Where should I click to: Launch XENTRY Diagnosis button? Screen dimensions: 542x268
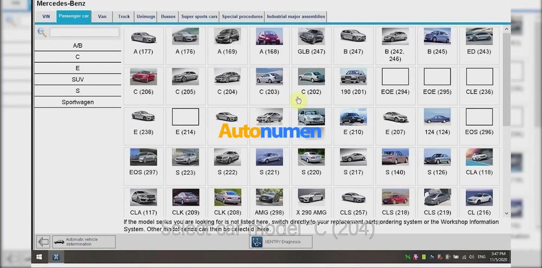click(x=281, y=242)
